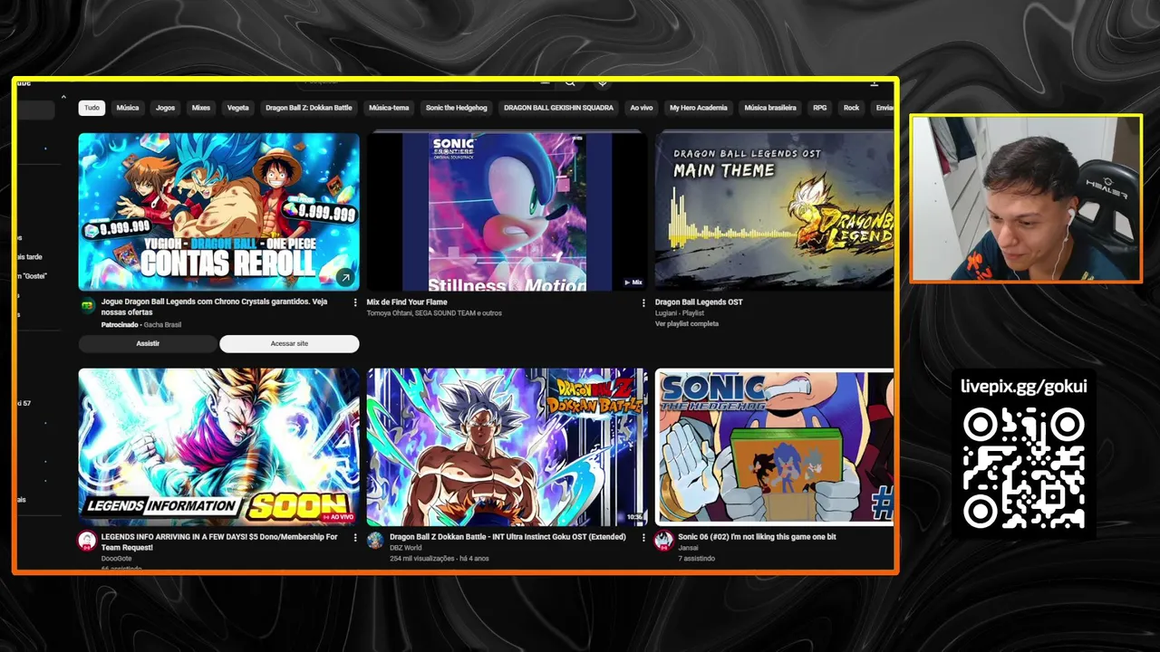Select the Rock filter chip
The width and height of the screenshot is (1160, 652).
[x=851, y=108]
